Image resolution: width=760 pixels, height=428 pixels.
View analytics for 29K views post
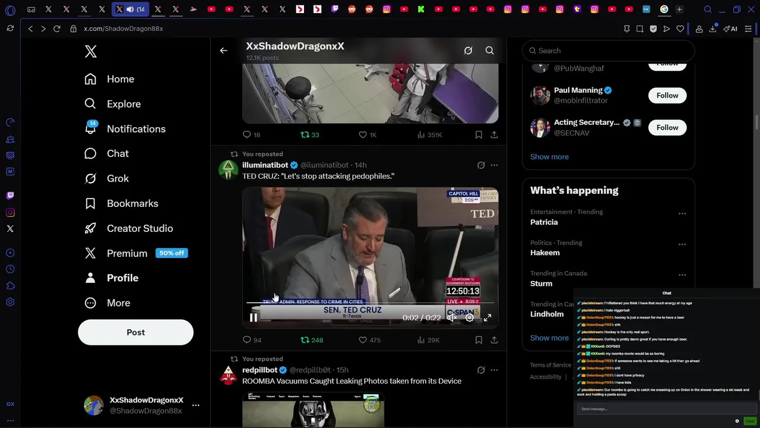(x=428, y=340)
